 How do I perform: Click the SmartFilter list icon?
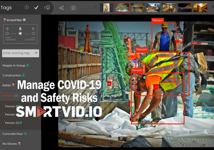click(x=5, y=20)
